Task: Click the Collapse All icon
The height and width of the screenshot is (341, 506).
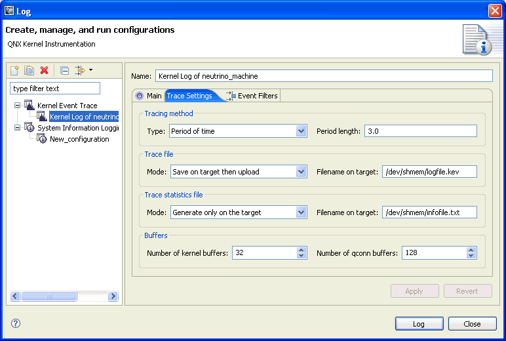Action: point(64,70)
